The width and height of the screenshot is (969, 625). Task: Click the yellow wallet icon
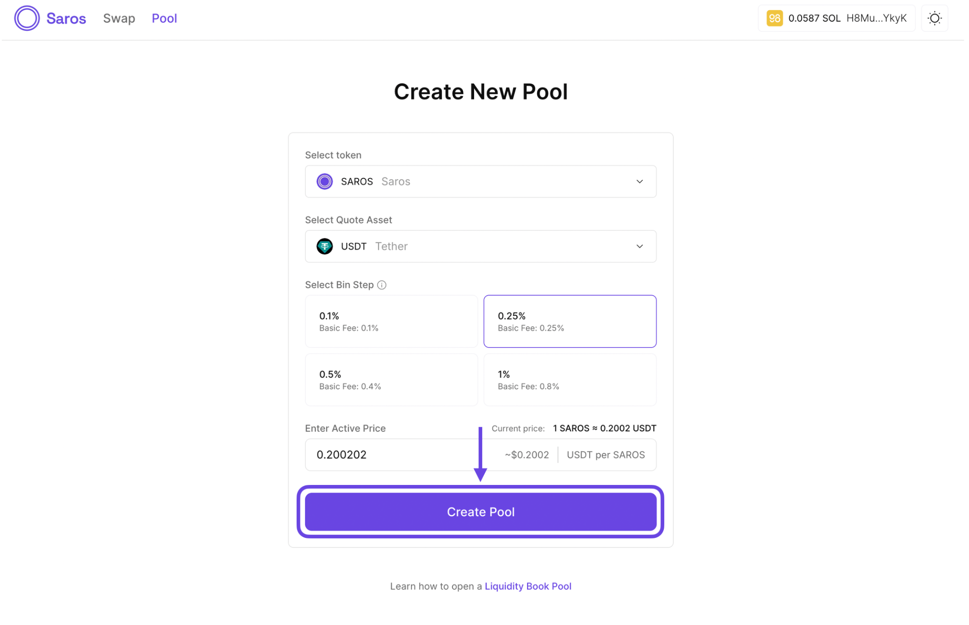coord(774,18)
